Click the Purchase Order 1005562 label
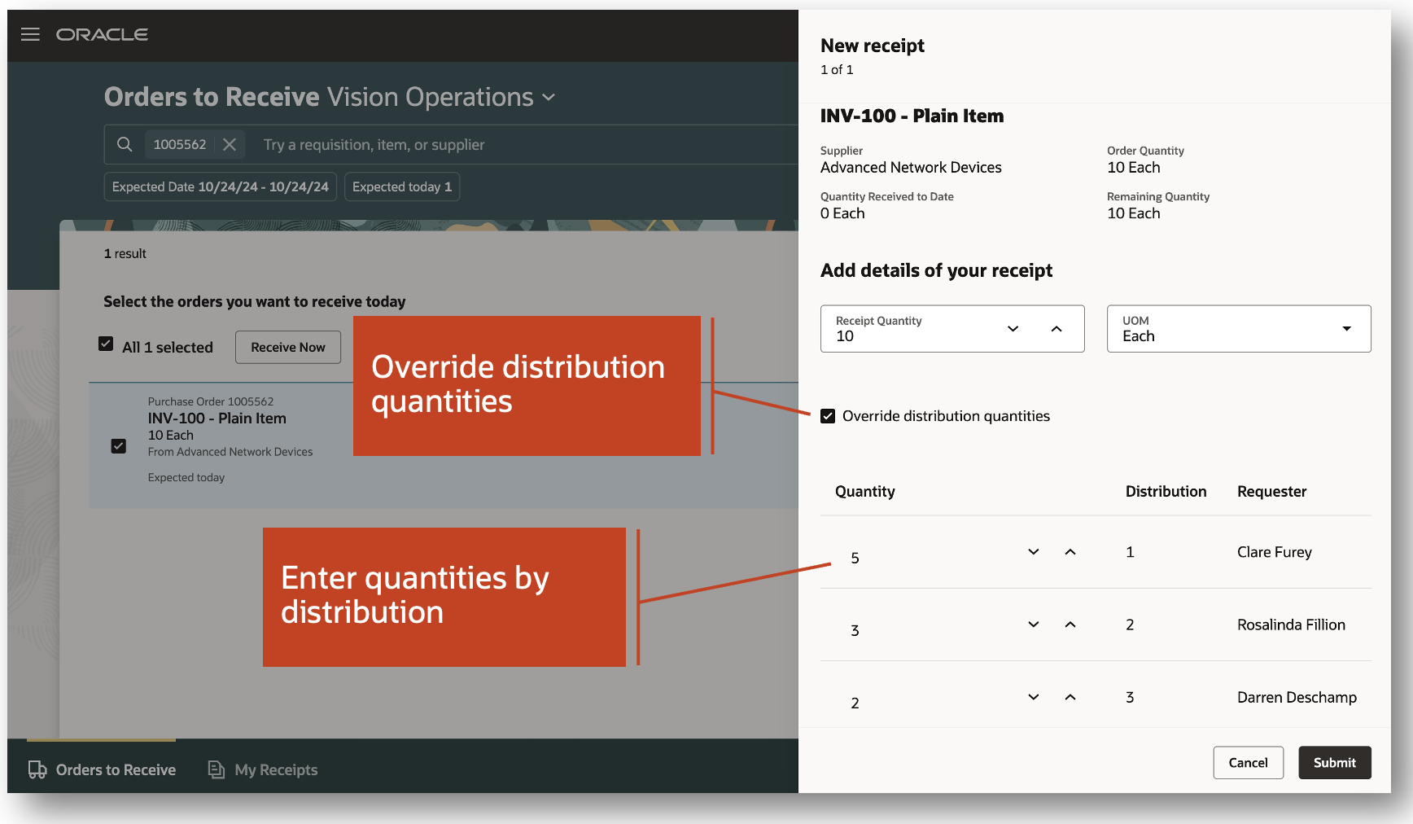Screen dimensions: 1413x824 (211, 401)
